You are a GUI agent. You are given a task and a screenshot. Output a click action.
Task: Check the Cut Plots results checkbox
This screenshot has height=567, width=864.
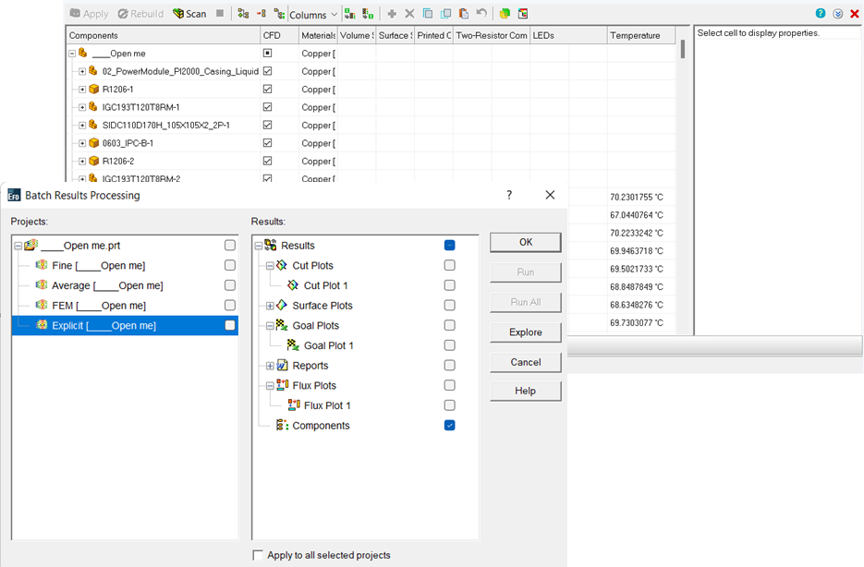point(450,265)
